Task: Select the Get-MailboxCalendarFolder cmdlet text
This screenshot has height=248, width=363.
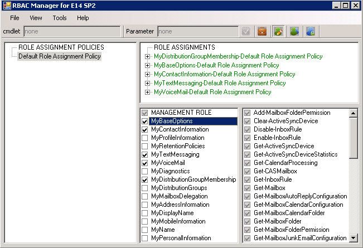Action: coord(289,213)
